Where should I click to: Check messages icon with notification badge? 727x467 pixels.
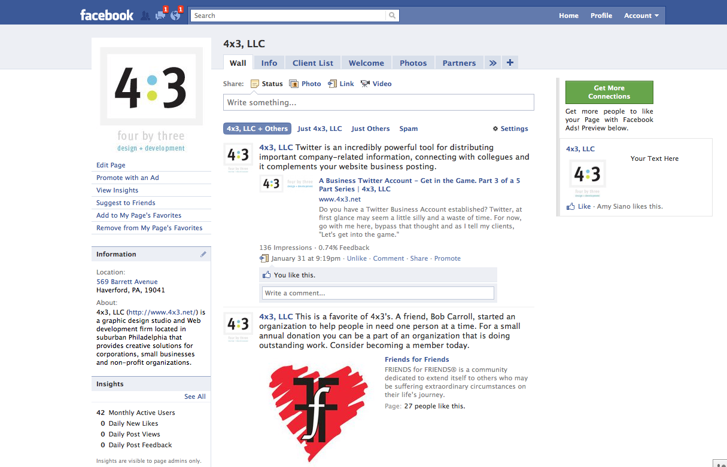click(x=159, y=15)
